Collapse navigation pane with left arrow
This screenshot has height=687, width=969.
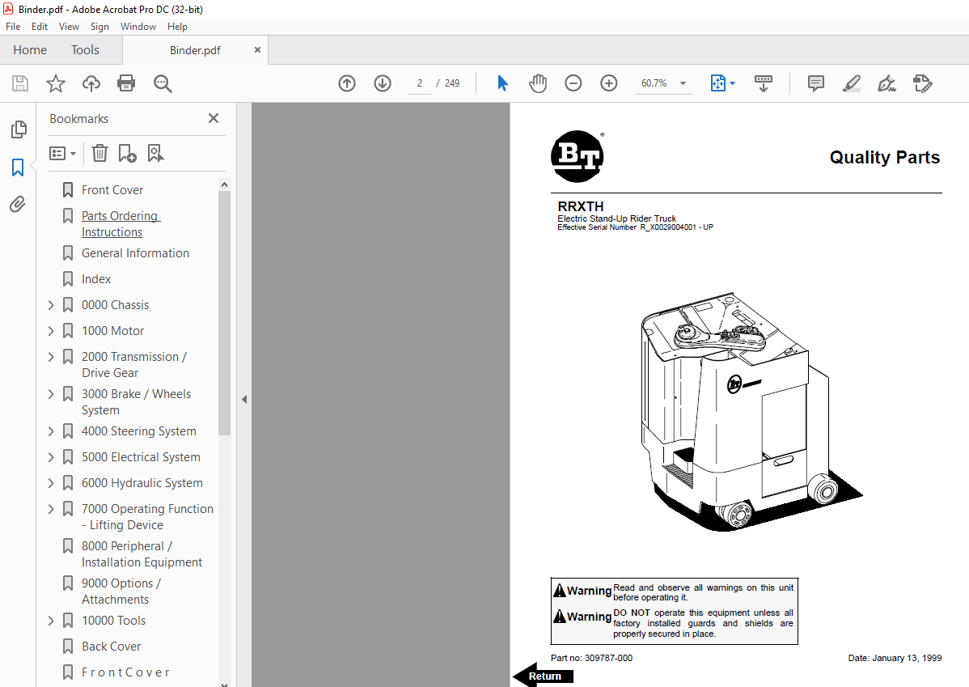[x=244, y=400]
